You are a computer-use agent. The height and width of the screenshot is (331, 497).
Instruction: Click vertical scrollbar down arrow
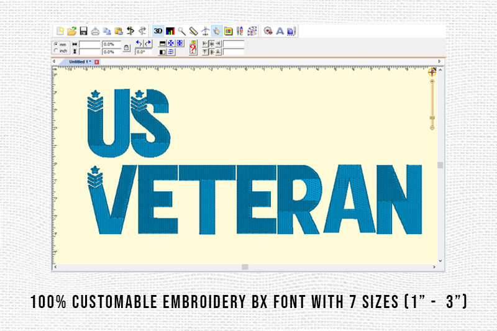pos(440,261)
